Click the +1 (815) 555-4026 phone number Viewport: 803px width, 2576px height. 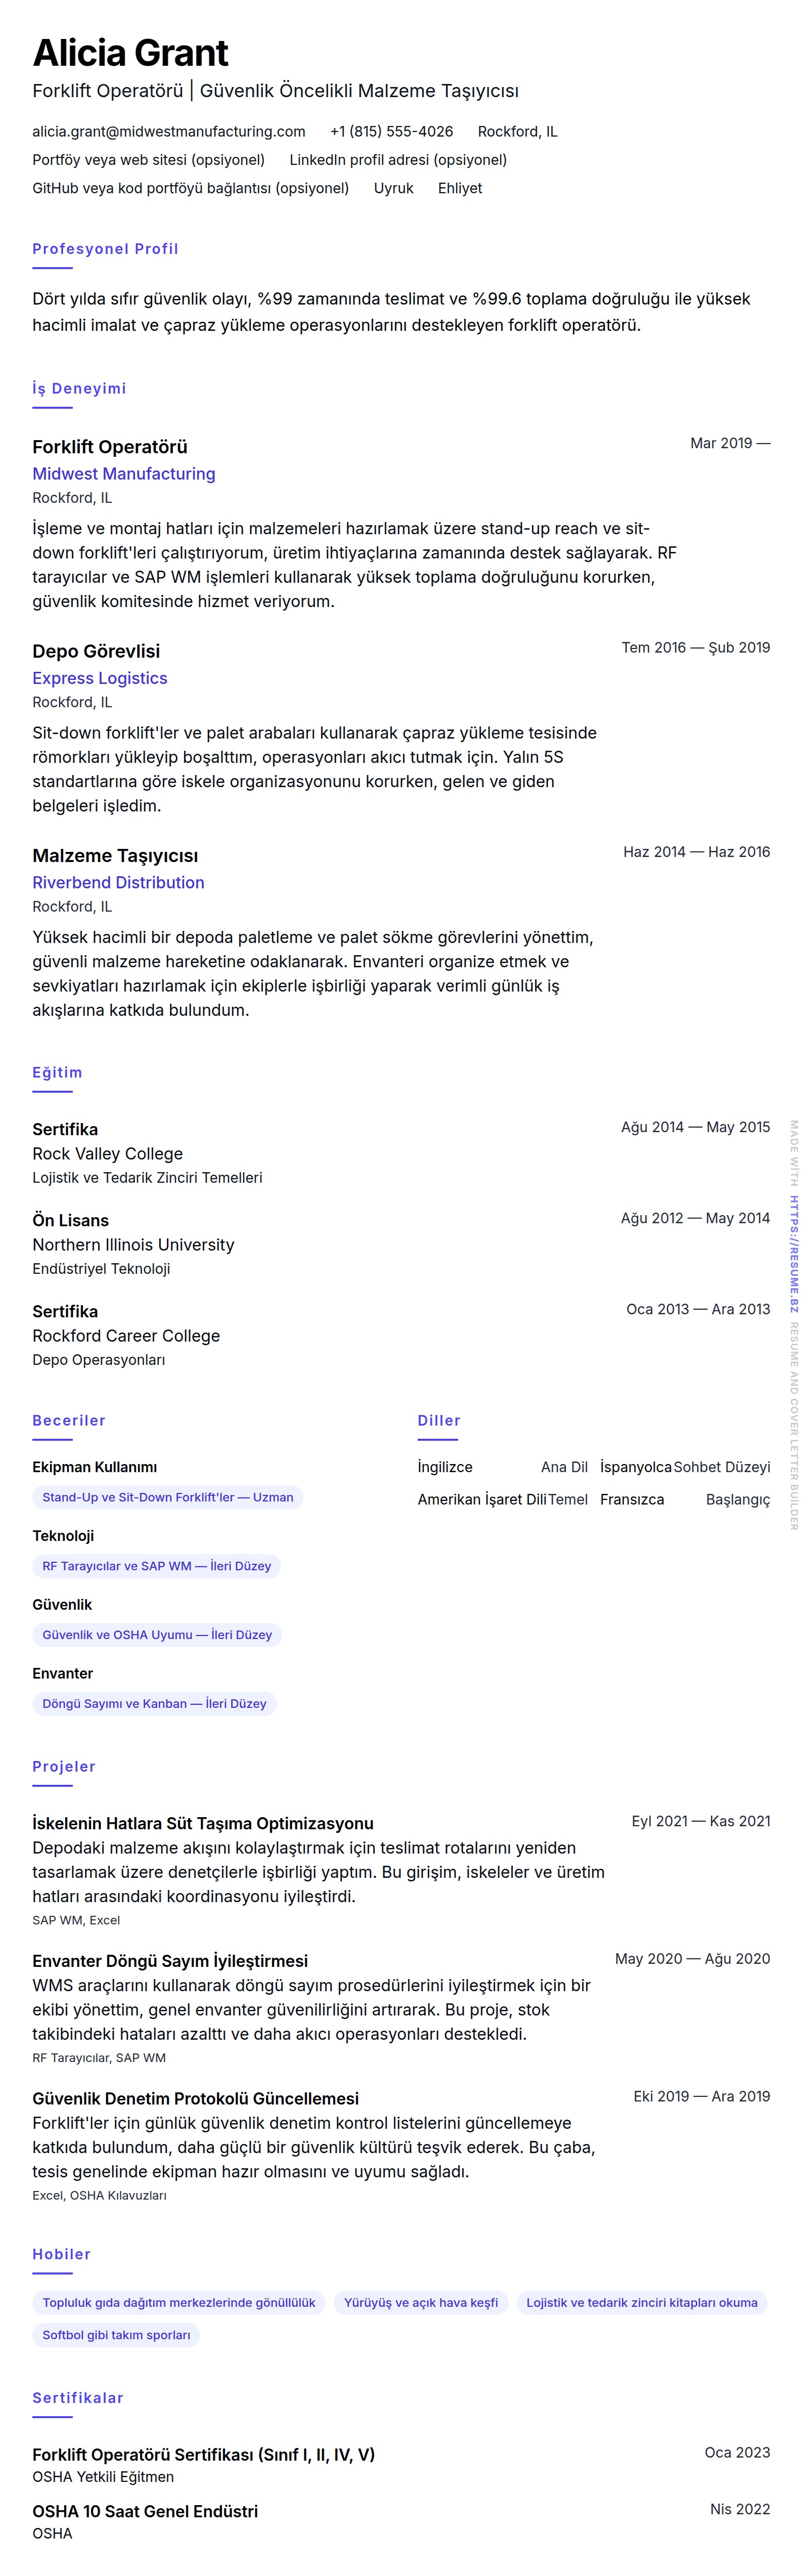391,131
